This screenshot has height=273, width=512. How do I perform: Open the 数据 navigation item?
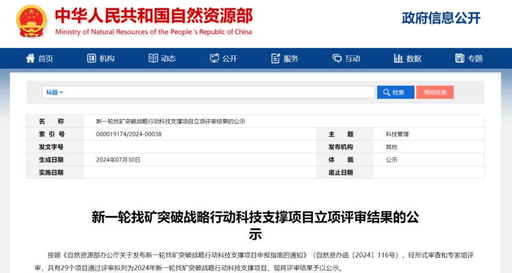tap(408, 58)
